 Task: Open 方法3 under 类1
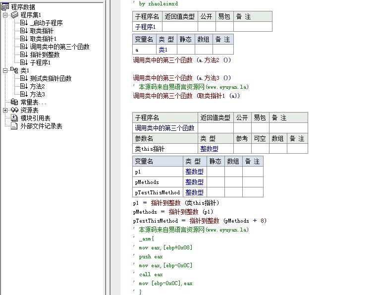tap(37, 94)
